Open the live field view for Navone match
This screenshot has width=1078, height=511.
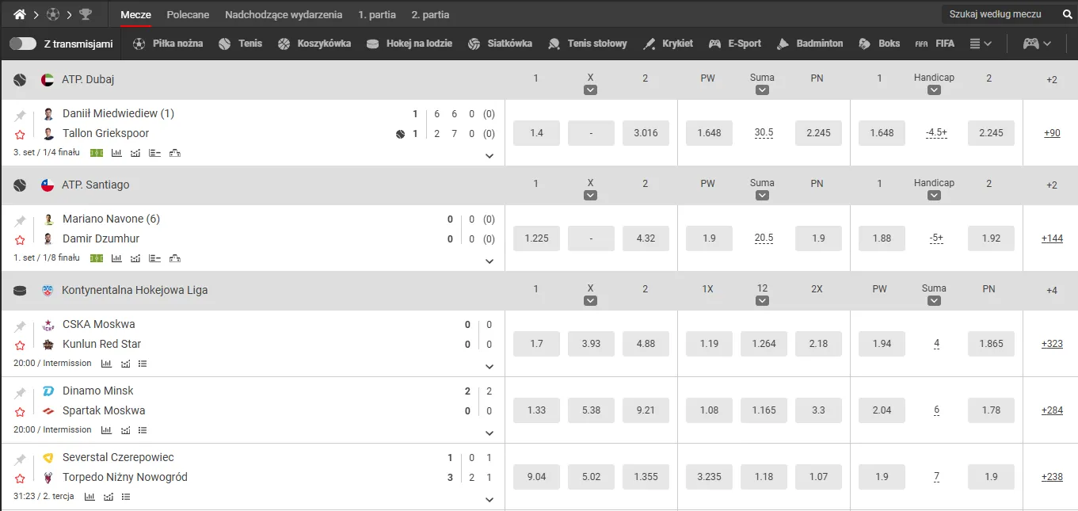click(x=97, y=258)
